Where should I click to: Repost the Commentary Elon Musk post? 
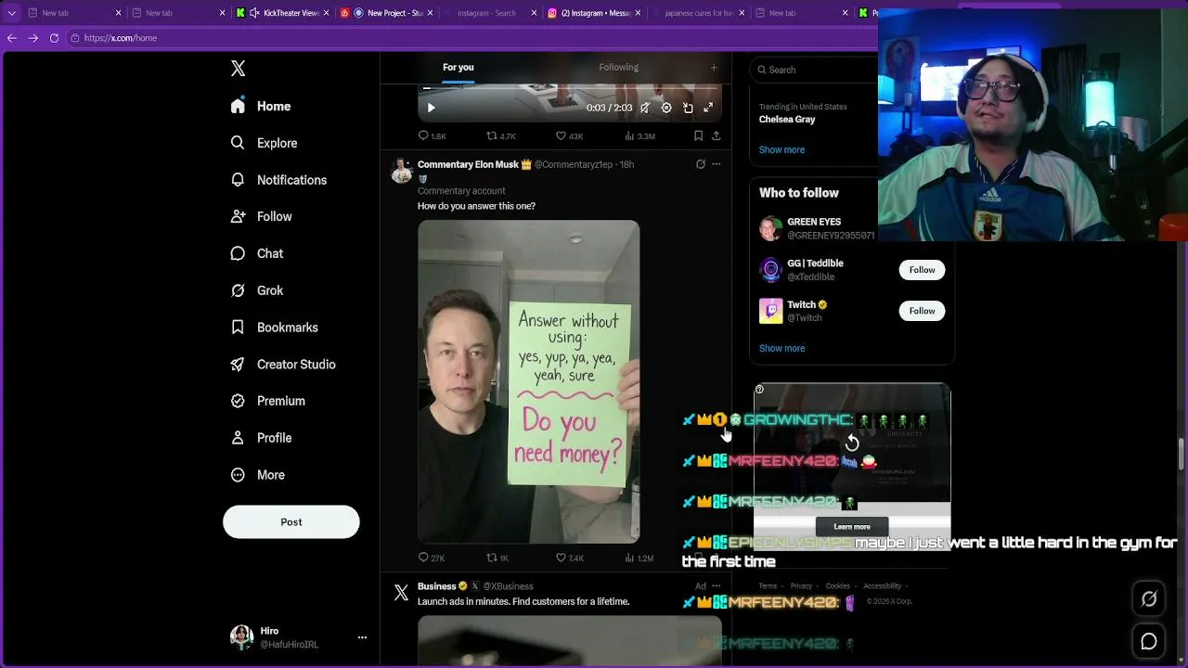point(497,558)
